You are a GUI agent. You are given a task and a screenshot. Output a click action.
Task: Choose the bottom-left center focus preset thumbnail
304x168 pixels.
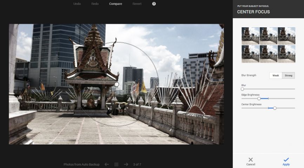click(250, 54)
